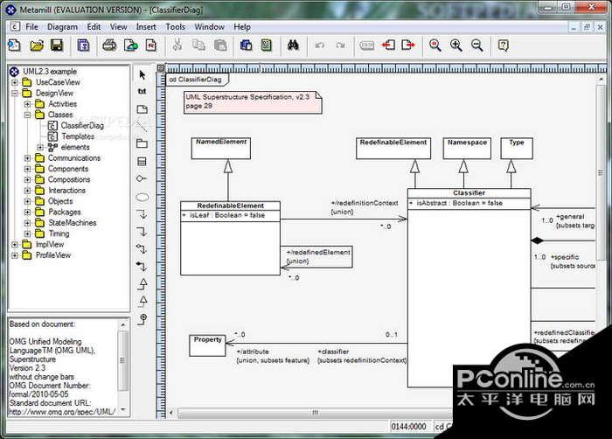612x439 pixels.
Task: Click the cd ClassifierDiag diagram tab
Action: (x=198, y=80)
